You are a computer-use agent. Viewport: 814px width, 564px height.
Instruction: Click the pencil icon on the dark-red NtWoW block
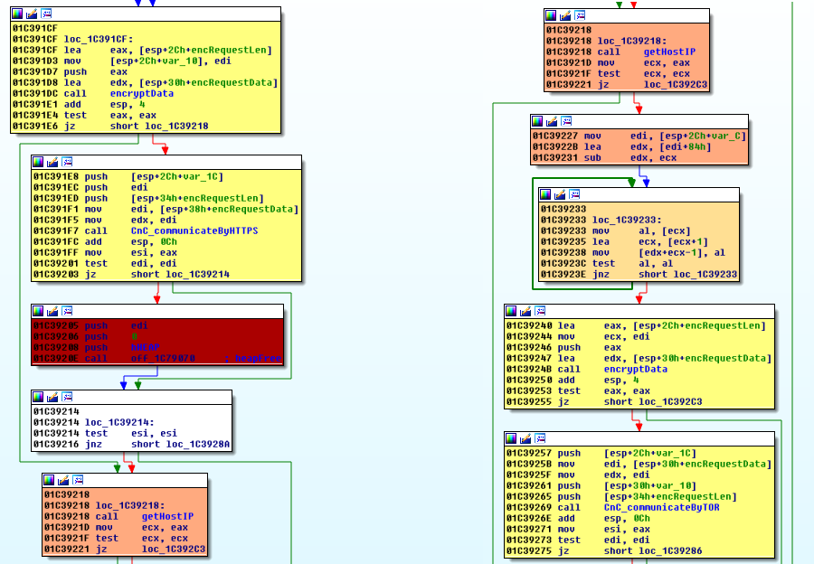(52, 310)
